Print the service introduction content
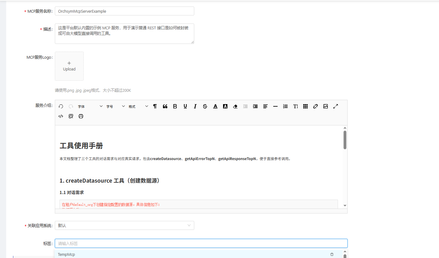Screen dimensions: 439x258 81,116
